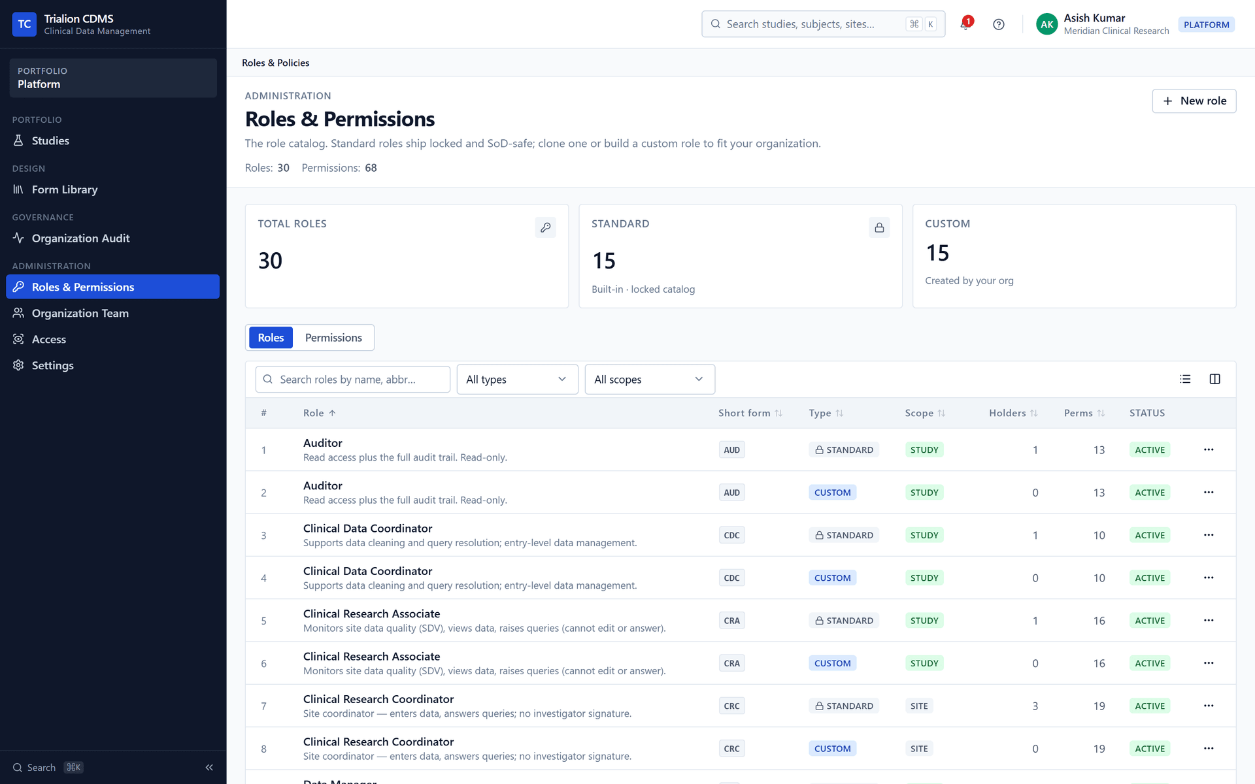Sort table by Perms column
Screen dimensions: 1255x784
pyautogui.click(x=1084, y=413)
